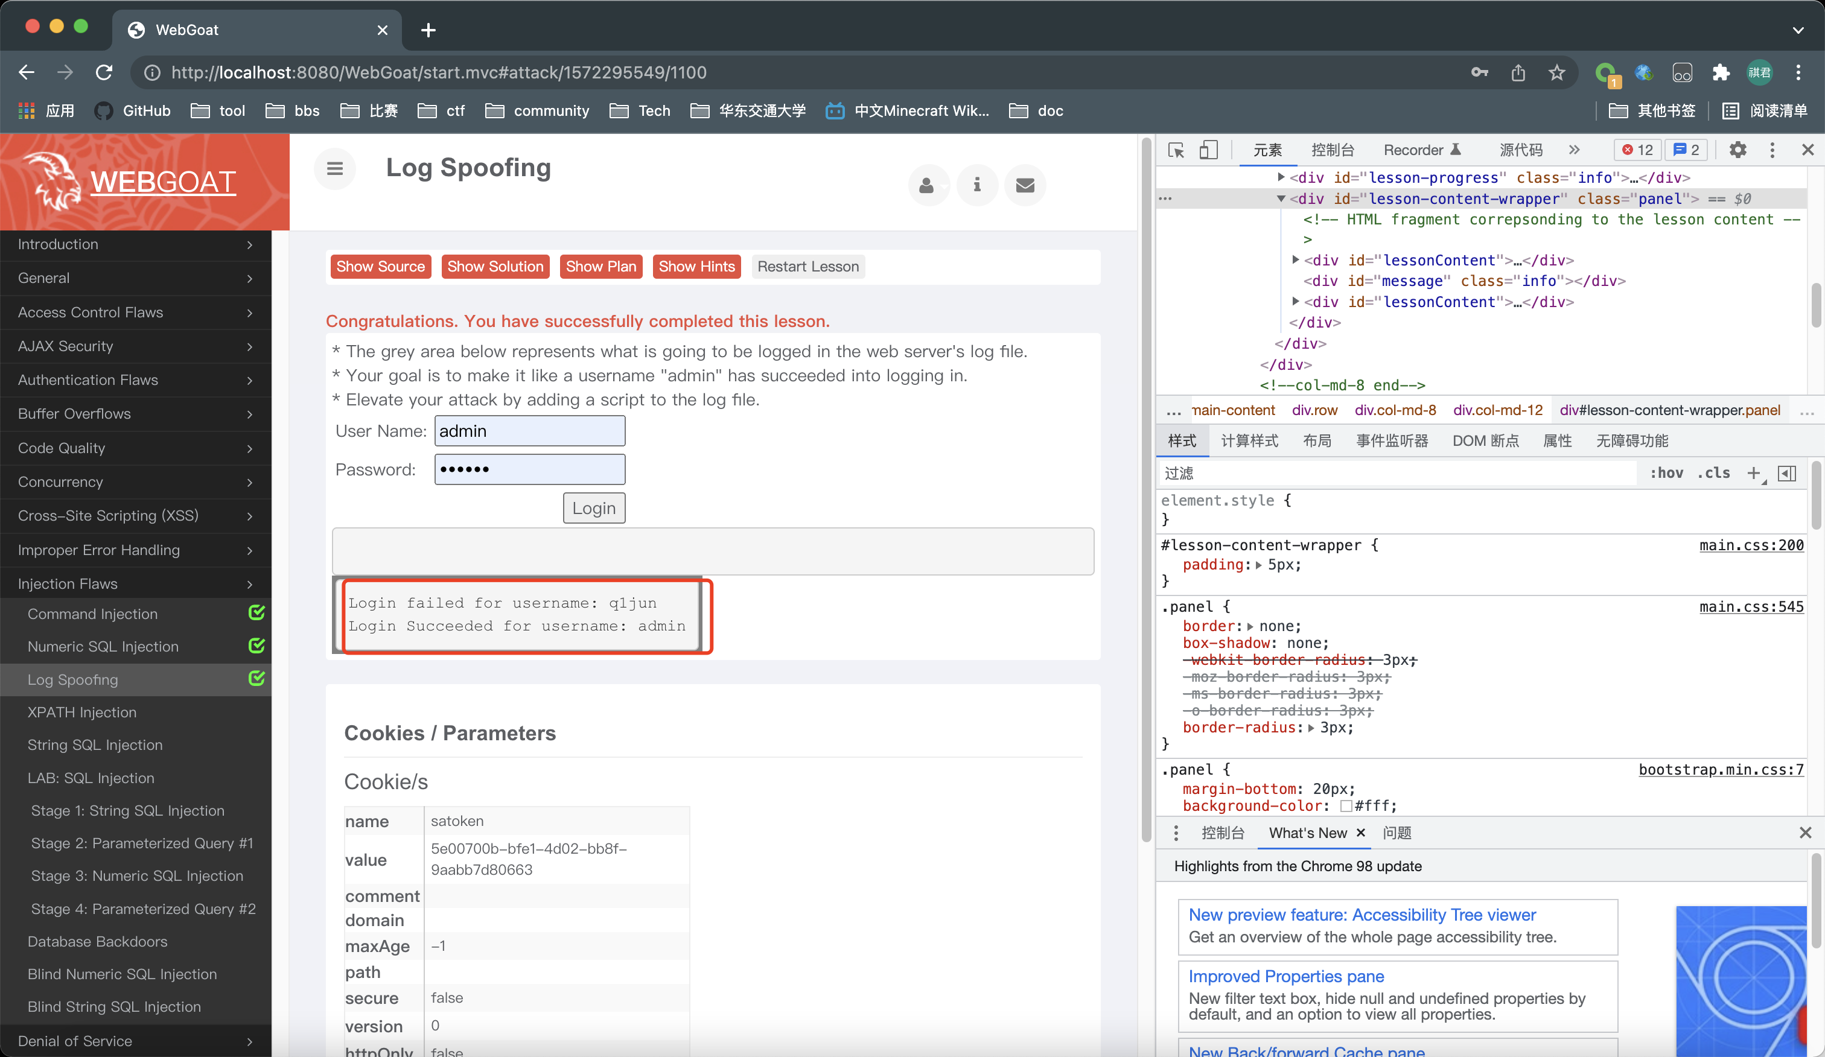Toggle the :hov state in styles panel
Viewport: 1825px width, 1057px height.
click(x=1665, y=473)
